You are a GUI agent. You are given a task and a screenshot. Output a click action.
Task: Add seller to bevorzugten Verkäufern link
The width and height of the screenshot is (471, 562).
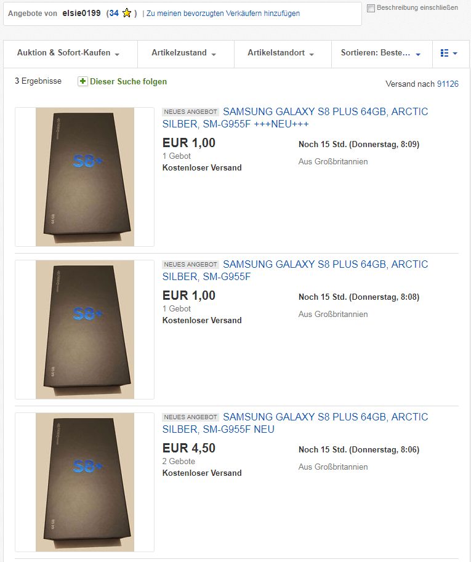[x=223, y=13]
